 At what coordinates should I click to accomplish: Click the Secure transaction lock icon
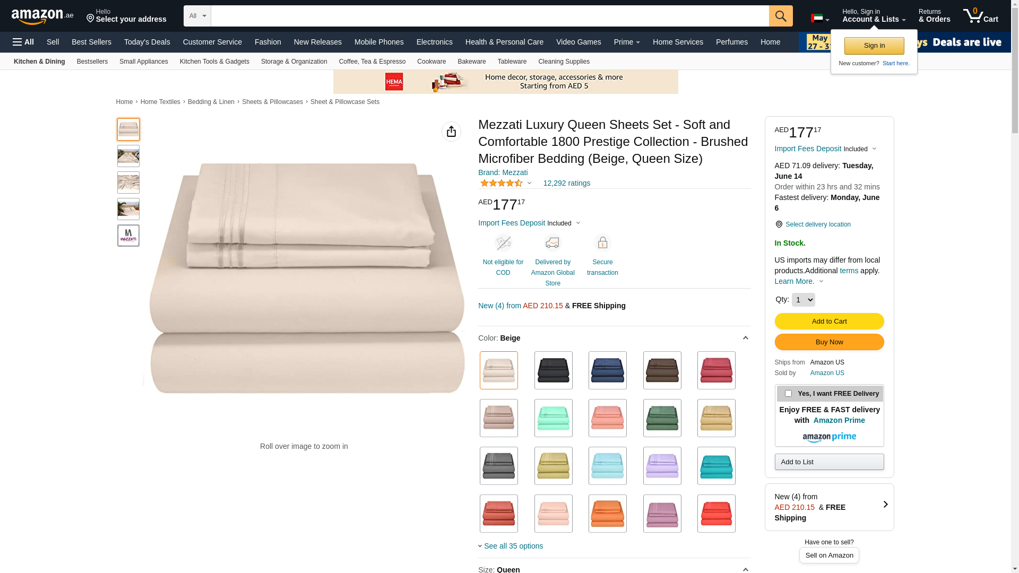coord(602,243)
